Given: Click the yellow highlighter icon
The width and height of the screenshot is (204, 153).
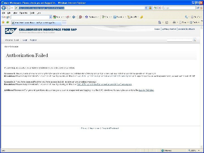Looking at the screenshot, I should tap(142, 17).
